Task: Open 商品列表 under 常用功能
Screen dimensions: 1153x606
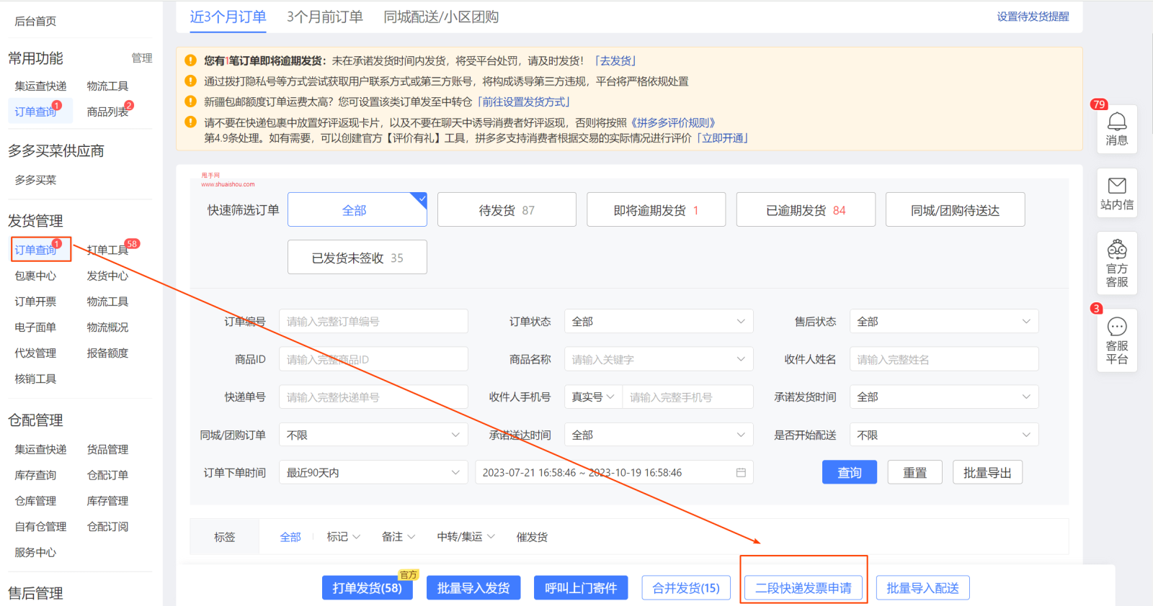Action: (x=107, y=112)
